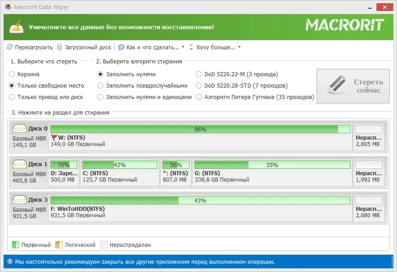Click the speech bubble help icon
Image resolution: width=397 pixels, height=272 pixels.
tap(121, 47)
